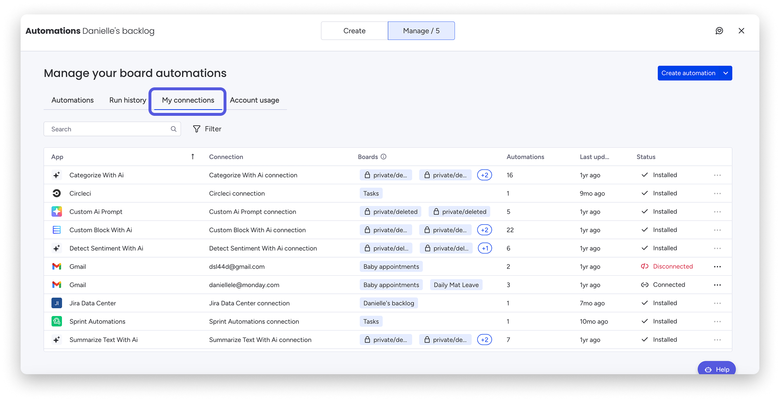Open the Run history tab

[x=128, y=100]
